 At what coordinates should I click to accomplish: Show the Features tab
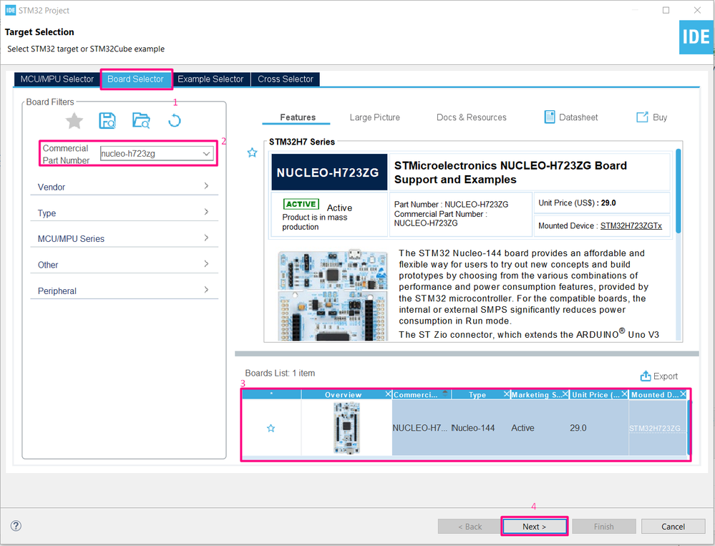[x=297, y=117]
